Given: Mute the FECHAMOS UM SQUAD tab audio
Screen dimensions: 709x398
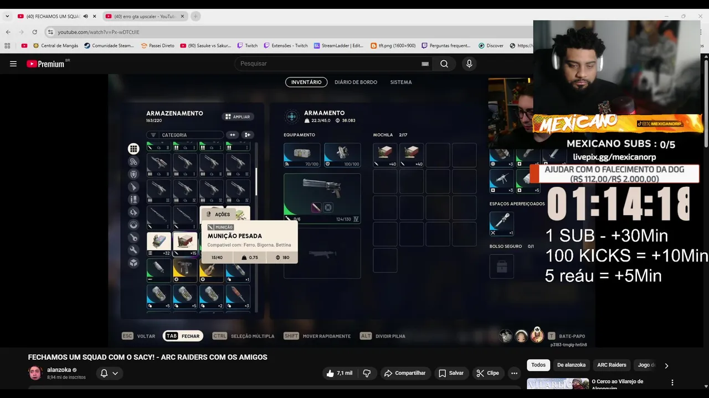Looking at the screenshot, I should 85,17.
